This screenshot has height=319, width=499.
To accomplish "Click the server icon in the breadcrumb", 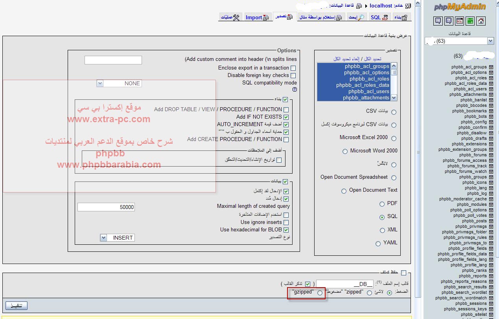I will click(408, 6).
